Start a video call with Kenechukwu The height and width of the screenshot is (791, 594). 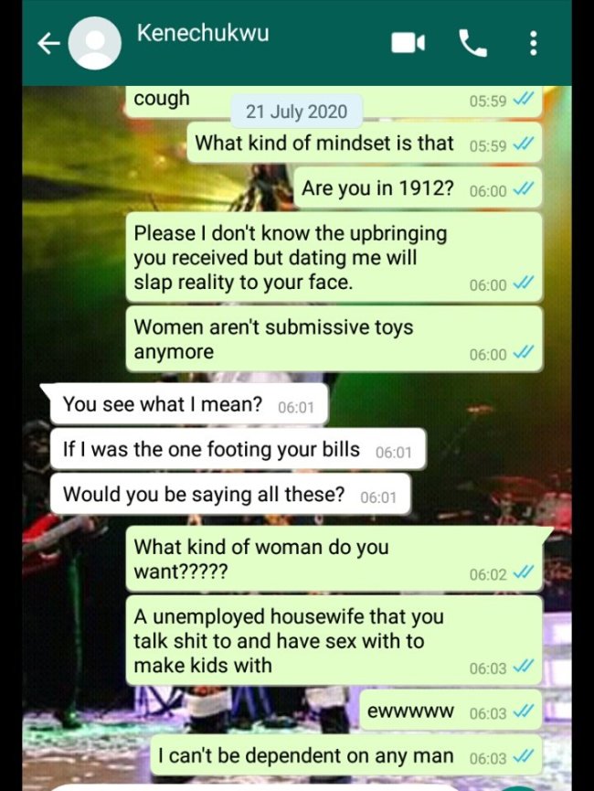[408, 43]
